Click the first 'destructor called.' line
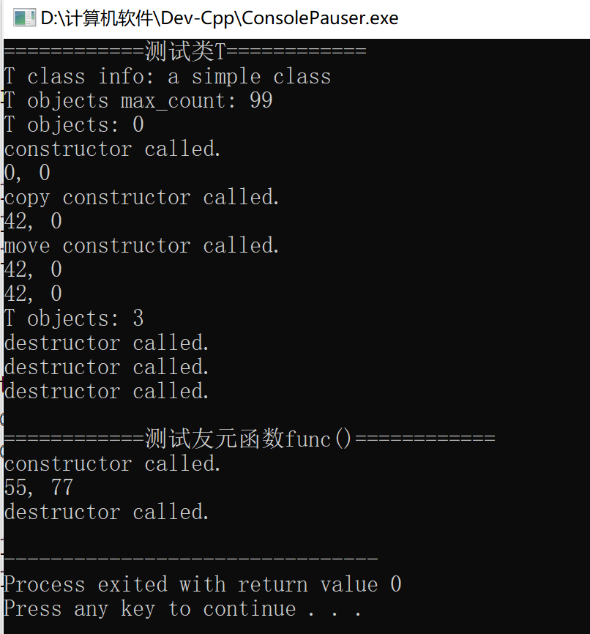Image resolution: width=590 pixels, height=634 pixels. 107,343
